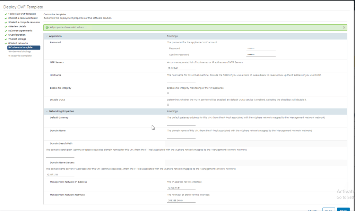
Task: Edit the Management Network IP Address field
Action: (181, 188)
